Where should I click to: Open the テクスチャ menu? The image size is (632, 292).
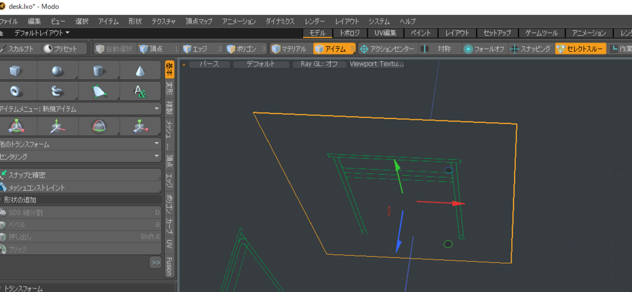pyautogui.click(x=164, y=22)
